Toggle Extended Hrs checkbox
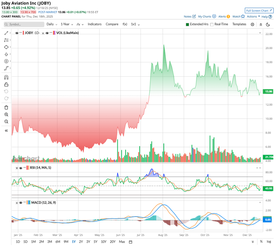Screen dimensions: 276x246 point(187,24)
